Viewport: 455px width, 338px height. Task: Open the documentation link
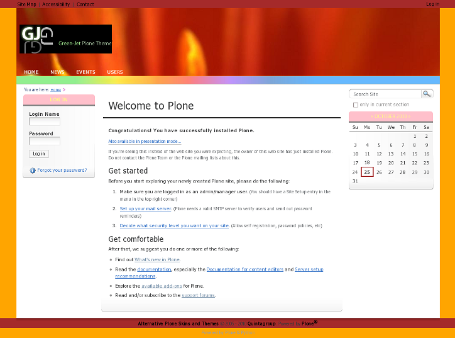pos(154,269)
